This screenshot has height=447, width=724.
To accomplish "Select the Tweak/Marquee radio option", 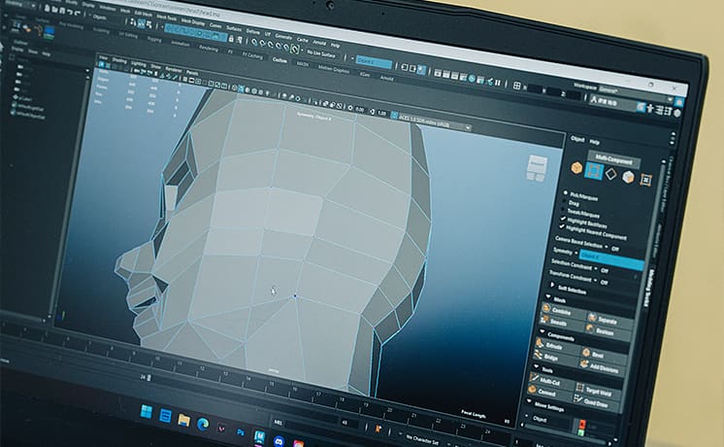I will pyautogui.click(x=563, y=210).
